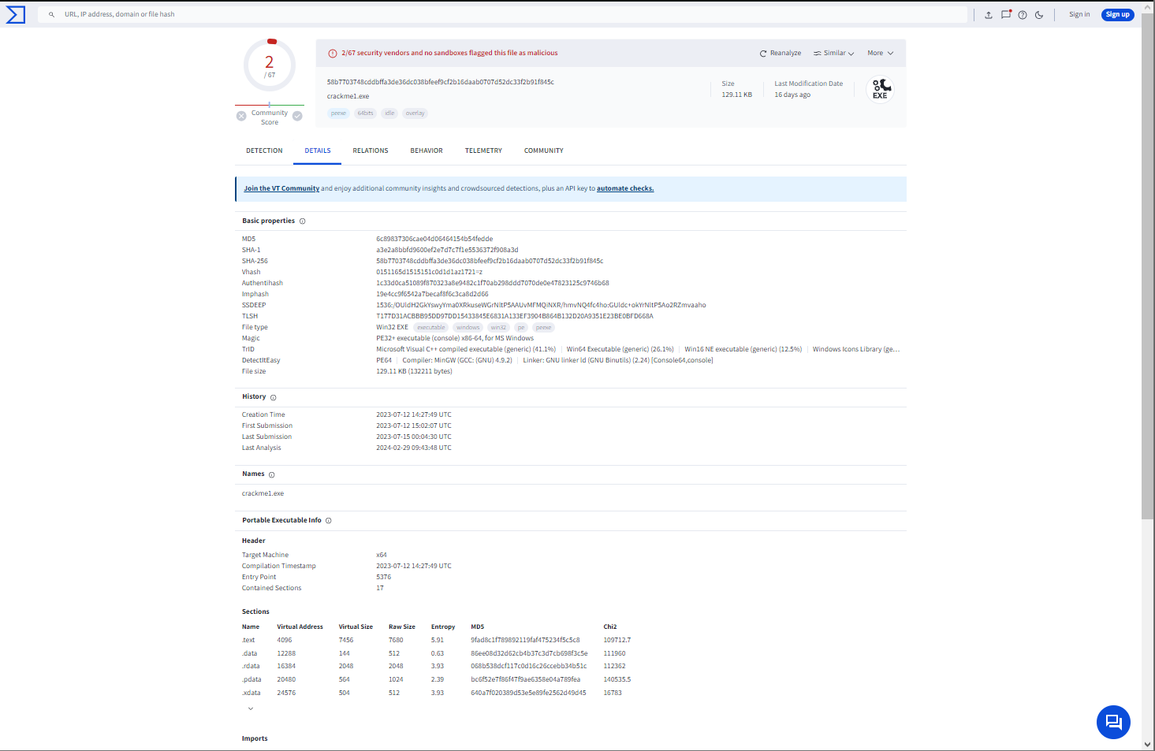Click the community score slider bar

(270, 105)
